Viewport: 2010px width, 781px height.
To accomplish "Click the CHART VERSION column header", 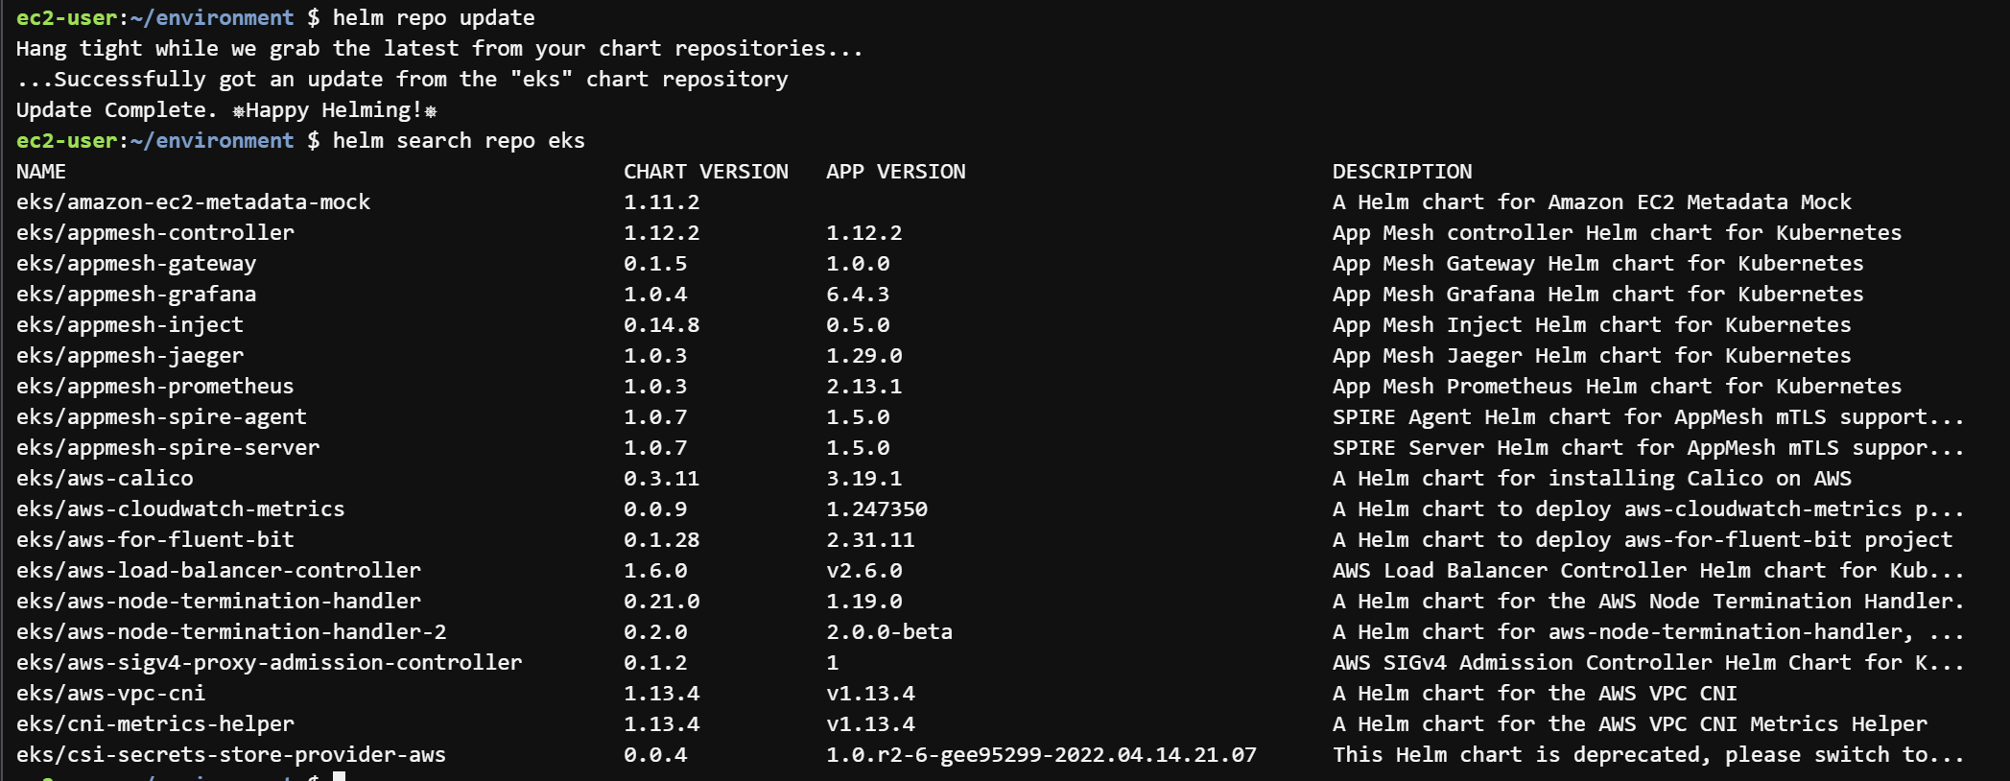I will 706,172.
